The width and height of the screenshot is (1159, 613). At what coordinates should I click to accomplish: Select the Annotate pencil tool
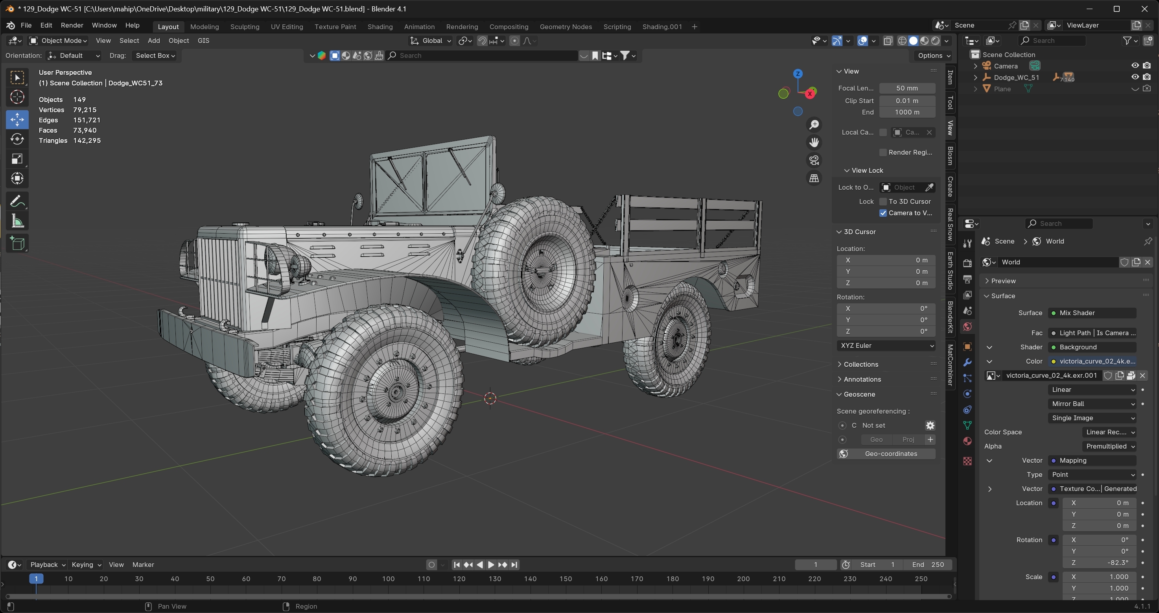[x=17, y=201]
